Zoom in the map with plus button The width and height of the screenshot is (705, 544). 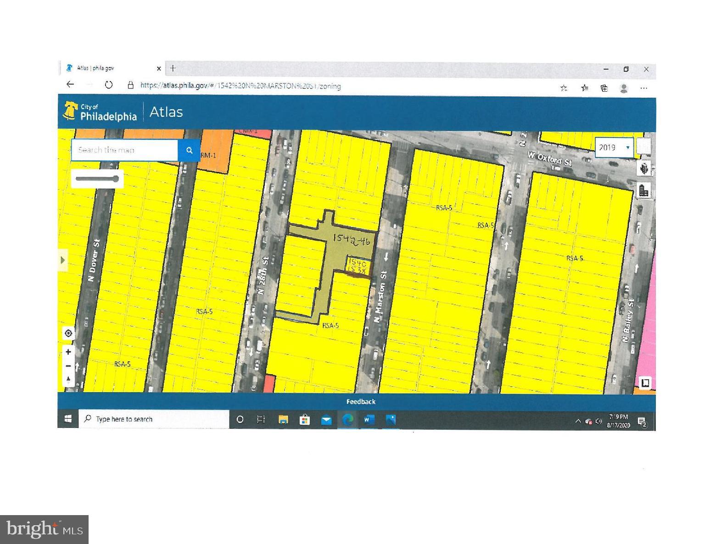[68, 352]
